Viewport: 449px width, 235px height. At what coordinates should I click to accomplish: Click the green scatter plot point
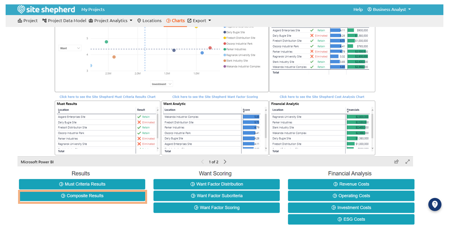[x=107, y=42]
